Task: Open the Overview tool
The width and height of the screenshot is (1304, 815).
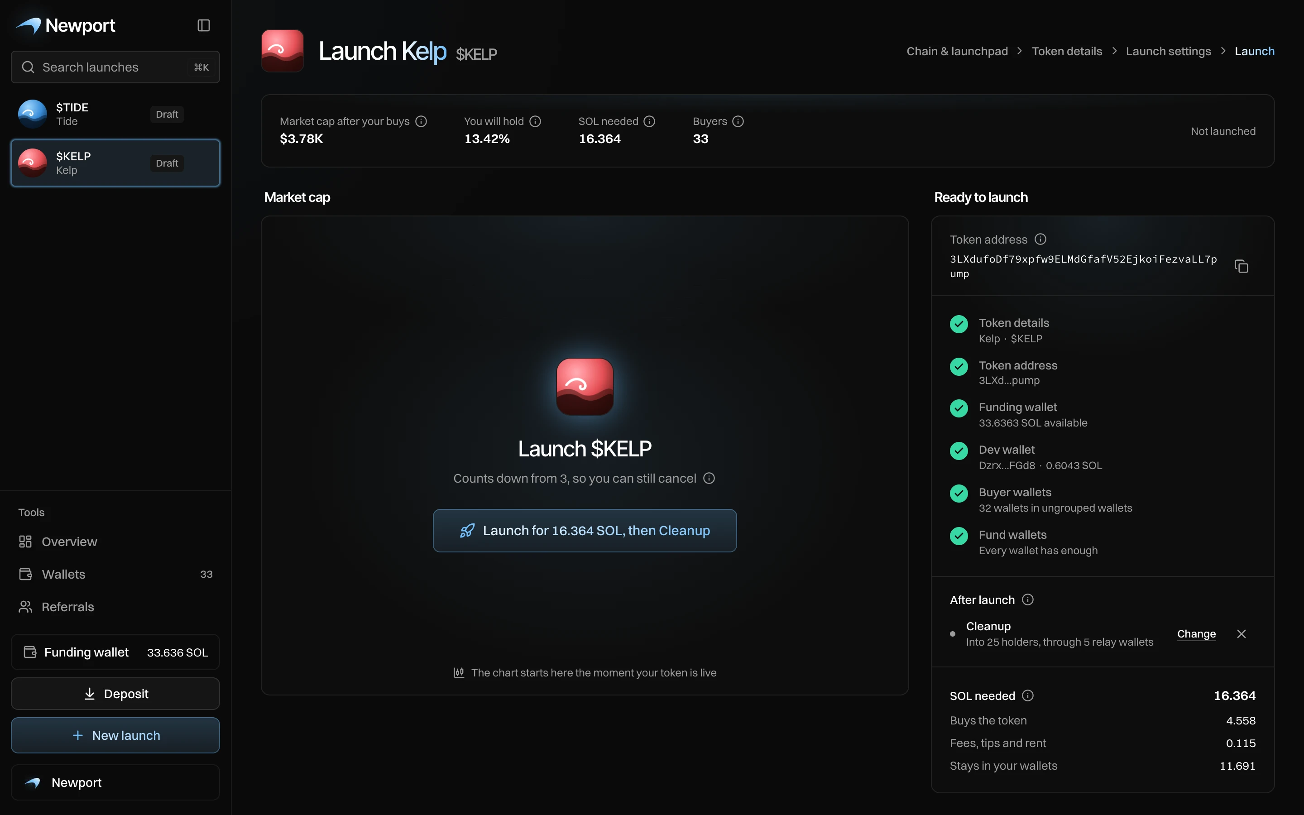Action: pyautogui.click(x=115, y=542)
